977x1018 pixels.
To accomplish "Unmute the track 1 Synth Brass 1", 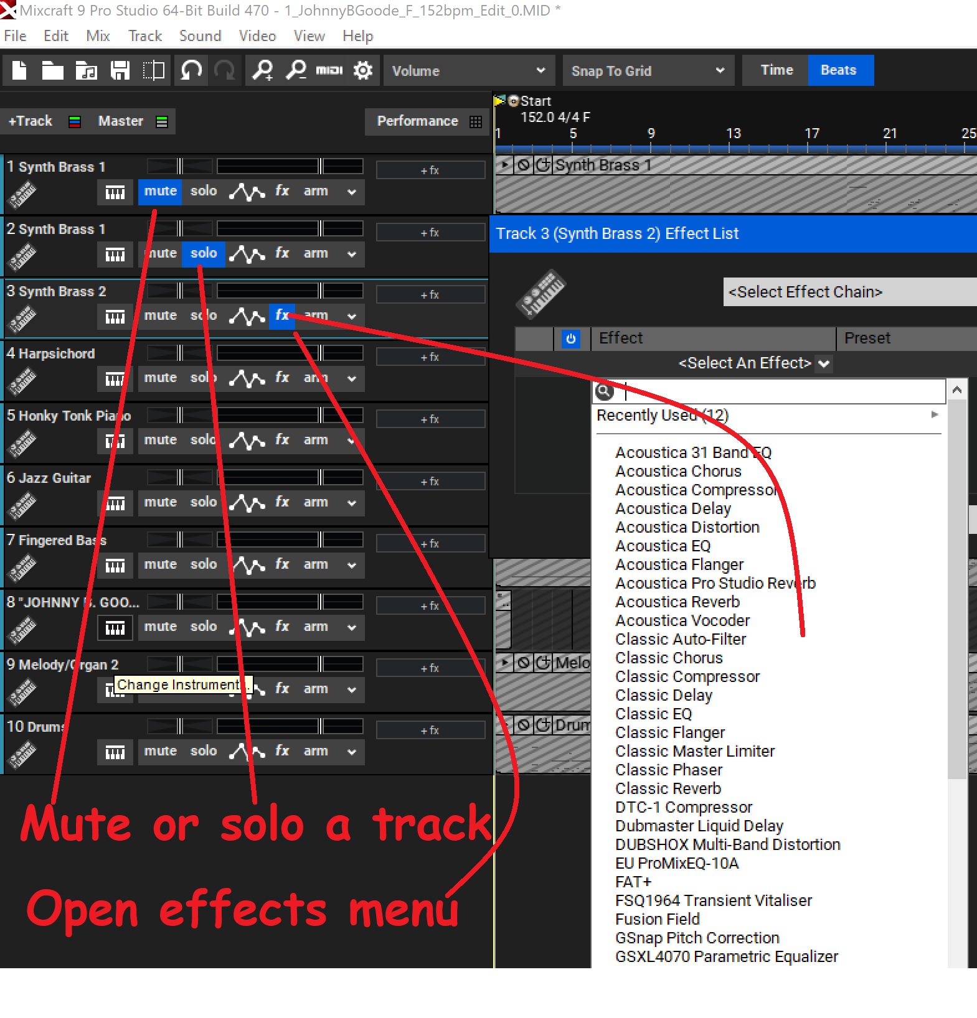I will [160, 191].
